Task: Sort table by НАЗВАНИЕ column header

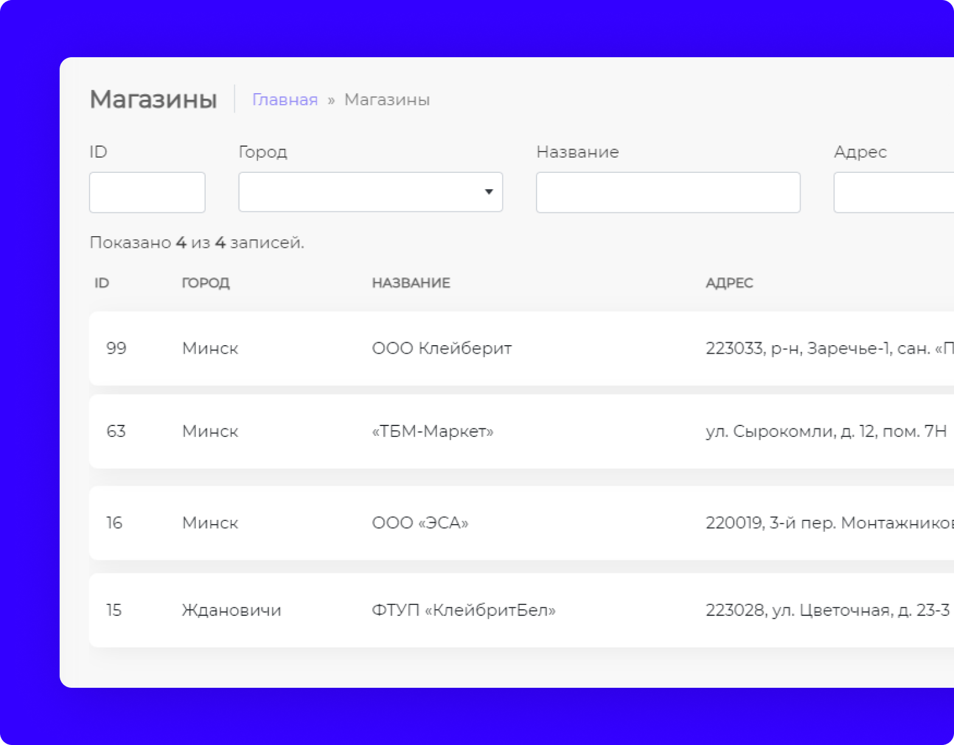Action: [x=411, y=283]
